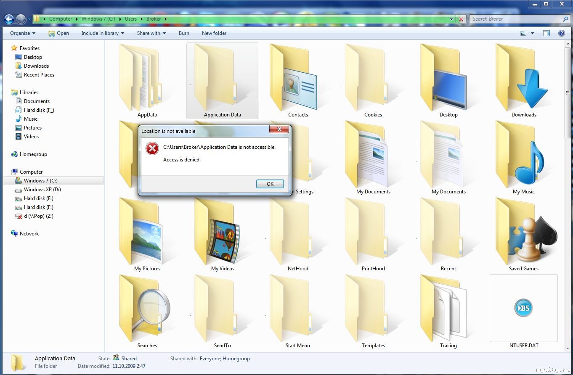Click Burn in the toolbar
This screenshot has height=375, width=573.
click(184, 33)
